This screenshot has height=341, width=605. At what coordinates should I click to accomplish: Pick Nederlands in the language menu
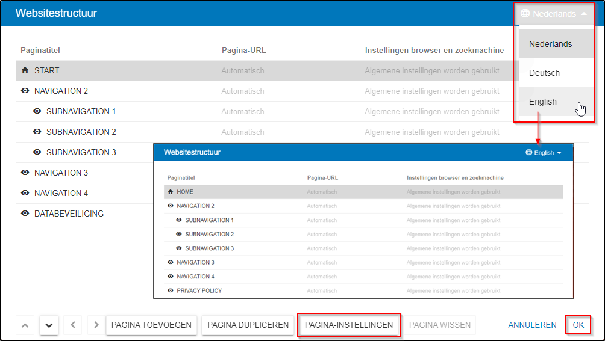(x=550, y=44)
